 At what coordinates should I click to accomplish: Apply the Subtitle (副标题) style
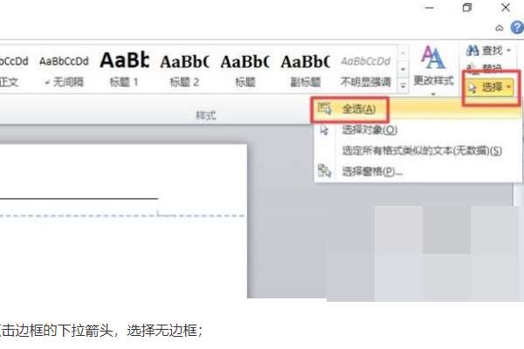tap(305, 70)
